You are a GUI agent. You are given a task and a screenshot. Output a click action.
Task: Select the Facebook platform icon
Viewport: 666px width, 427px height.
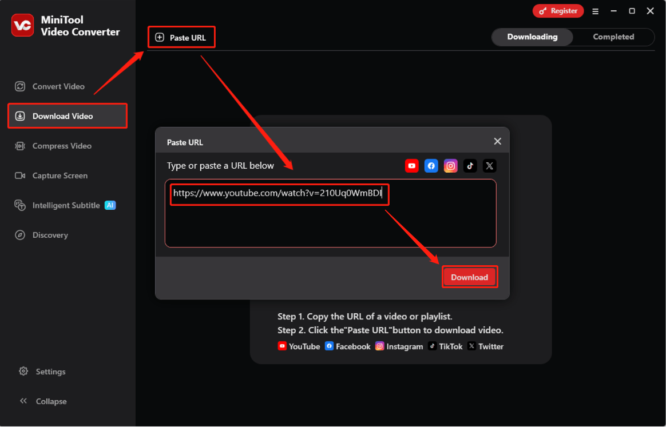click(431, 166)
